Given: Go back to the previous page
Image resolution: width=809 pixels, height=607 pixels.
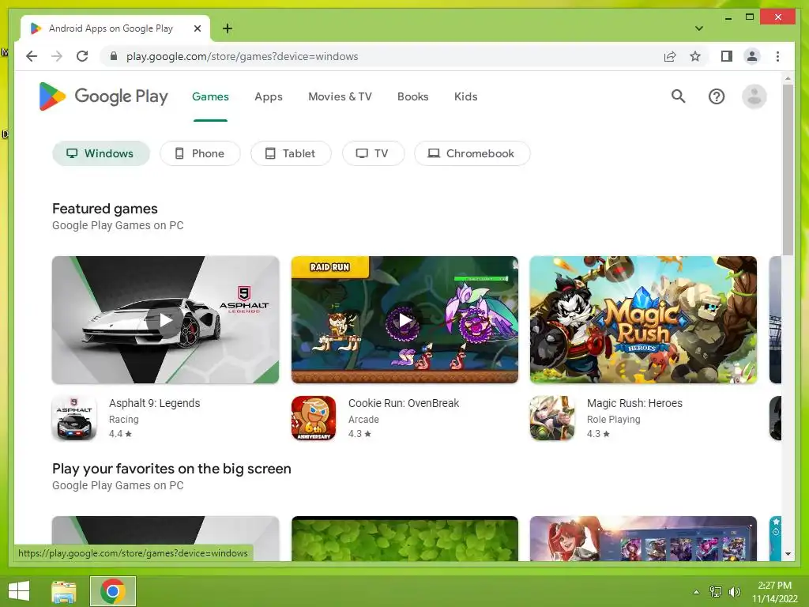Looking at the screenshot, I should (32, 56).
